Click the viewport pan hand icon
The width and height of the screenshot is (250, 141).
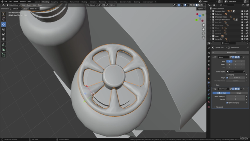click(x=204, y=29)
